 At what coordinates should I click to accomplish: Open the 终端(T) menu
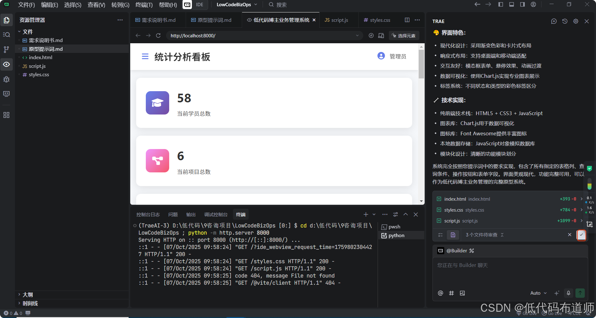[144, 5]
